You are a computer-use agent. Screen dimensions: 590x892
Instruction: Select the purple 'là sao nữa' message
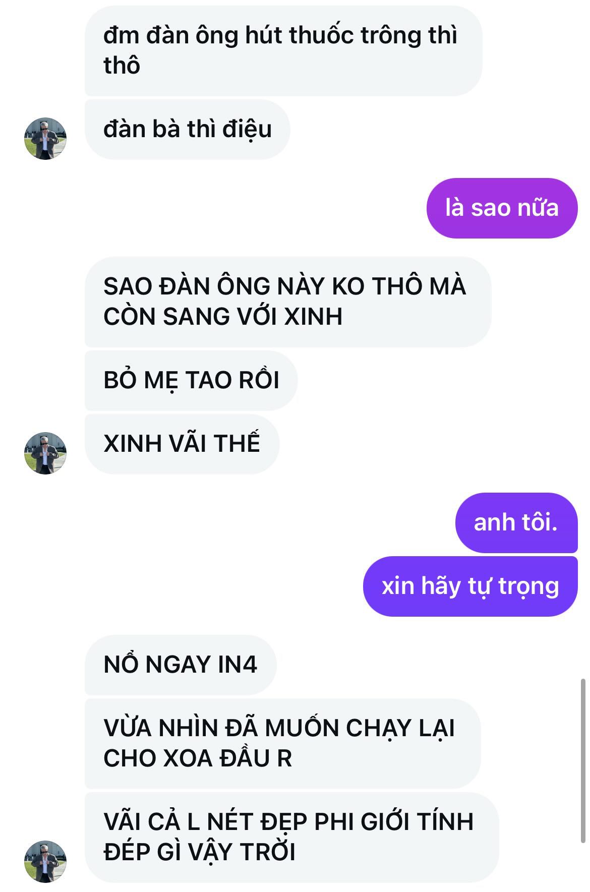click(x=502, y=208)
